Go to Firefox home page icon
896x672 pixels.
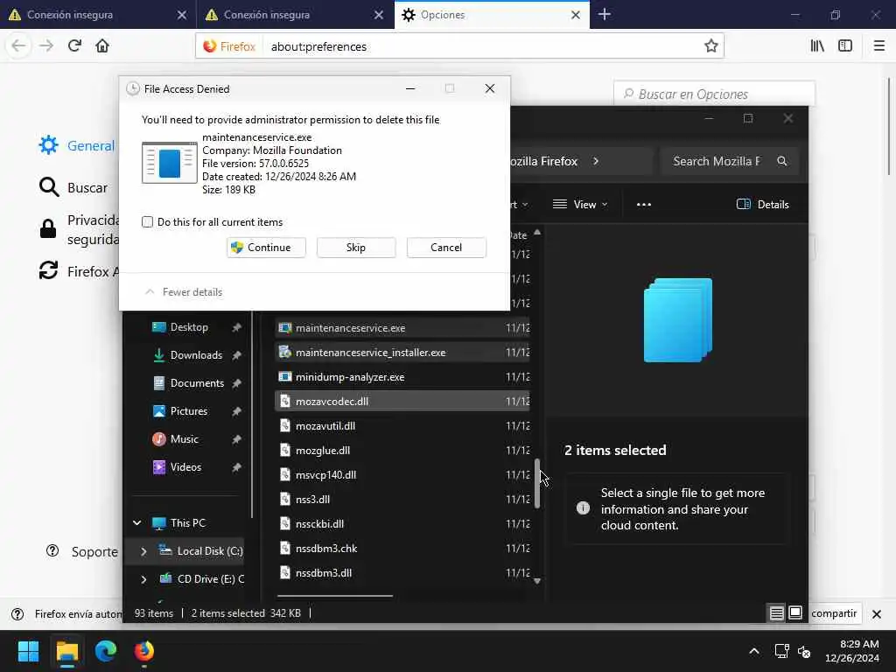102,45
